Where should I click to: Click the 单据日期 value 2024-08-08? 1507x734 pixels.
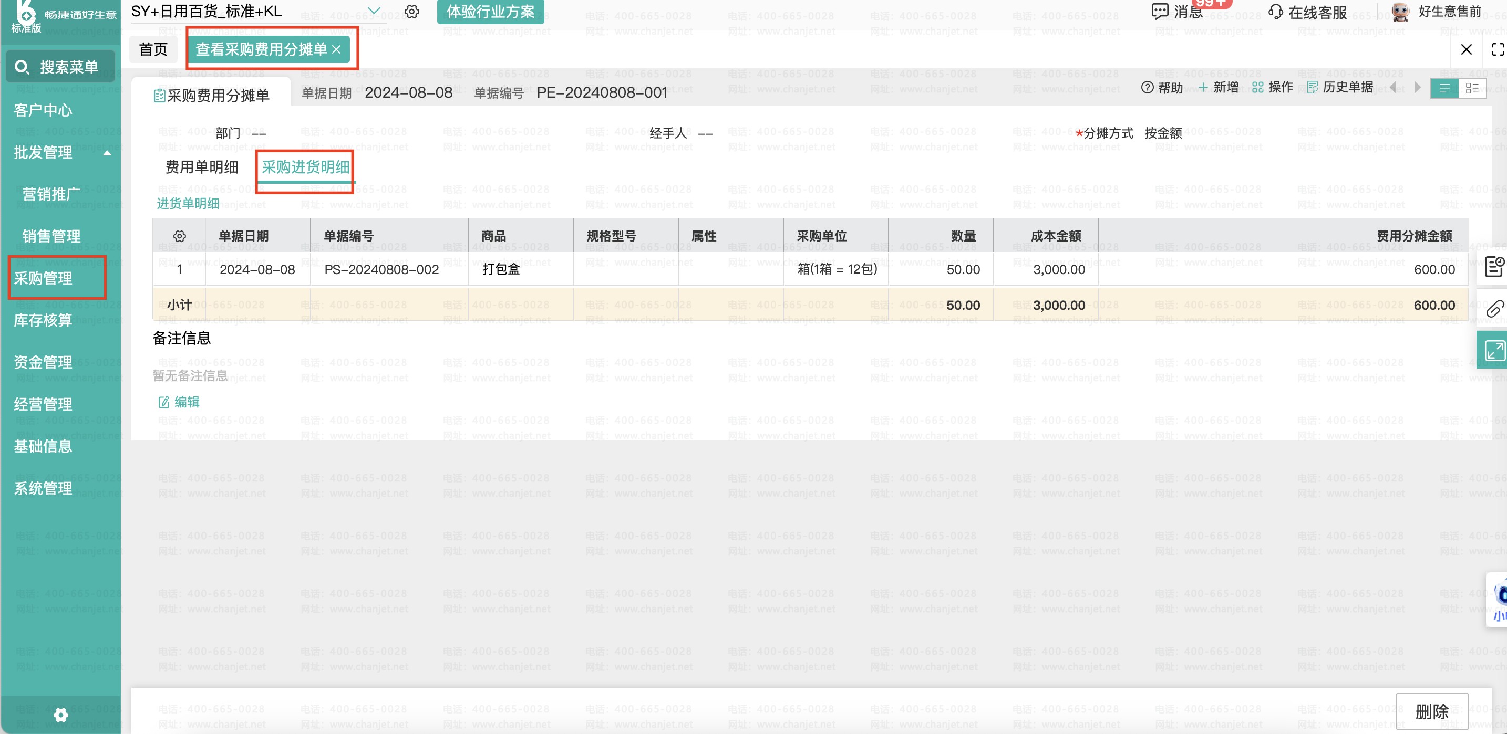(x=408, y=93)
